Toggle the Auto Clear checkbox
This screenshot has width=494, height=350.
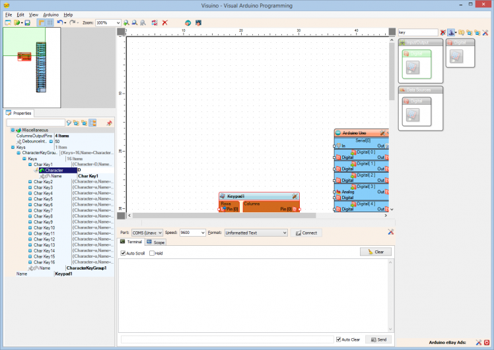[339, 339]
